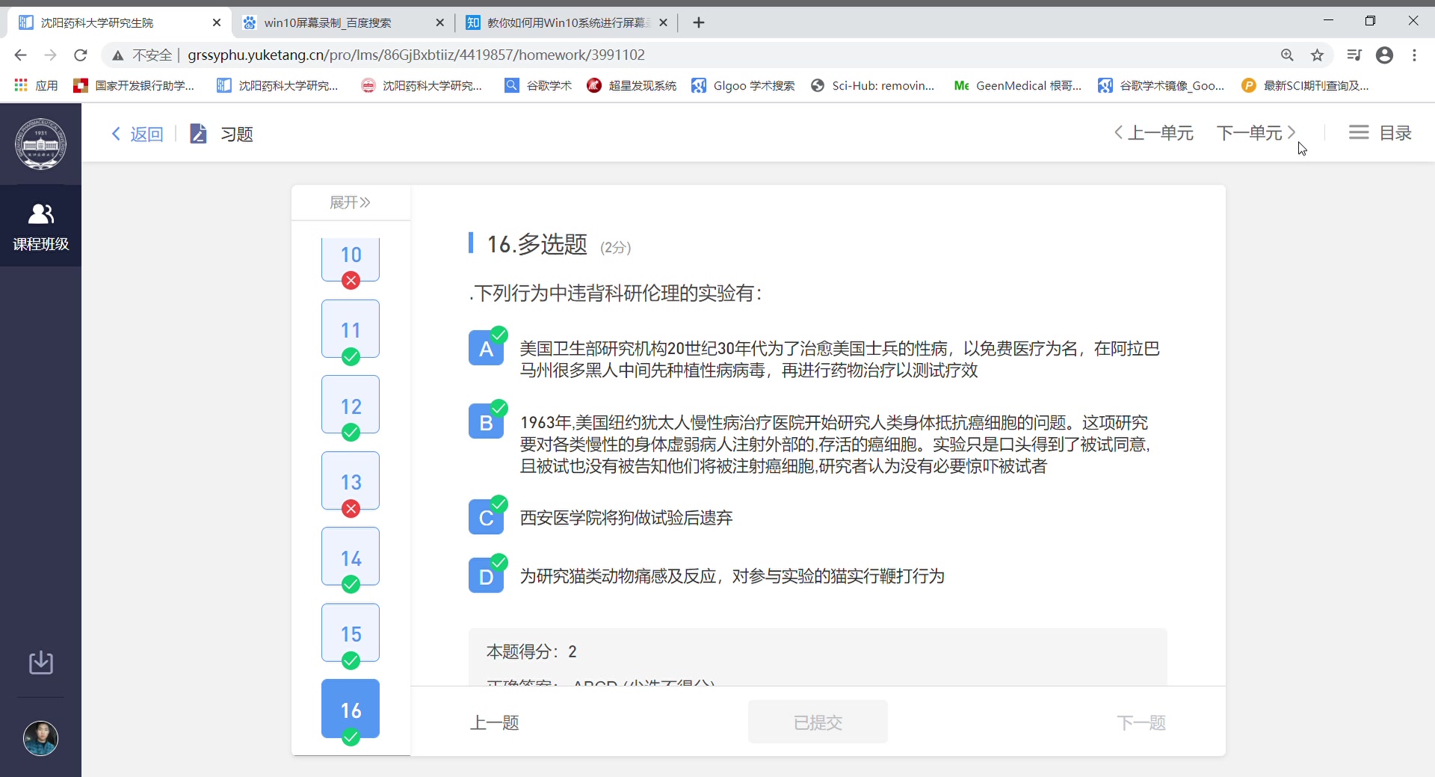Click 下一题 for next question
The width and height of the screenshot is (1435, 777).
pos(1141,722)
